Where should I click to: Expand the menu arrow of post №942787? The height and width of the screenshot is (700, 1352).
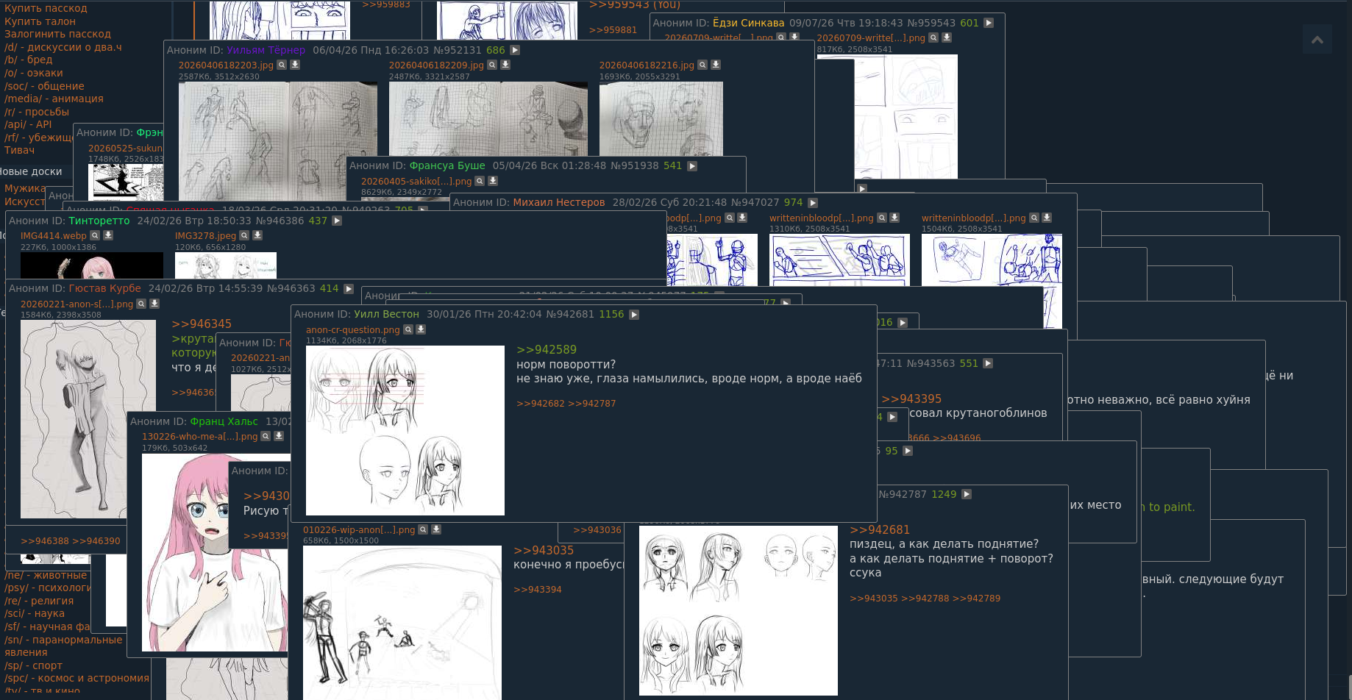tap(967, 494)
